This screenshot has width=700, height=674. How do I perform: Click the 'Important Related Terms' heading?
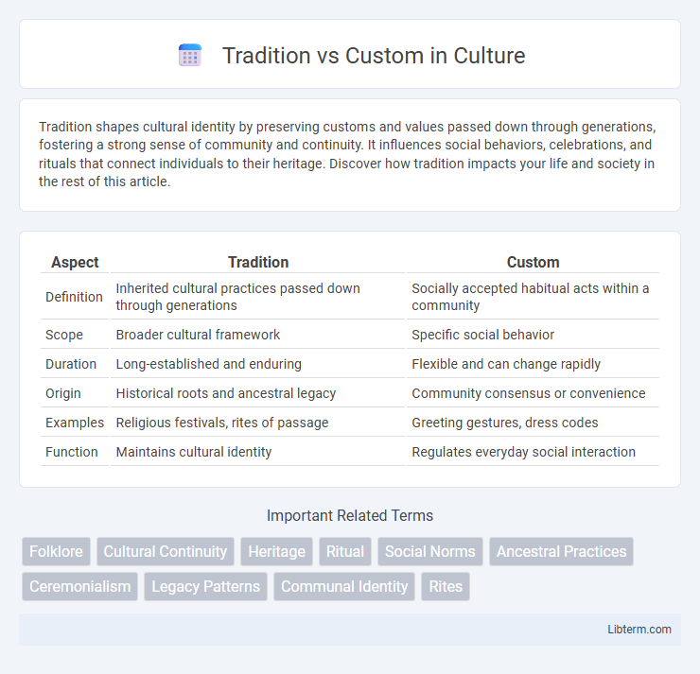[350, 515]
